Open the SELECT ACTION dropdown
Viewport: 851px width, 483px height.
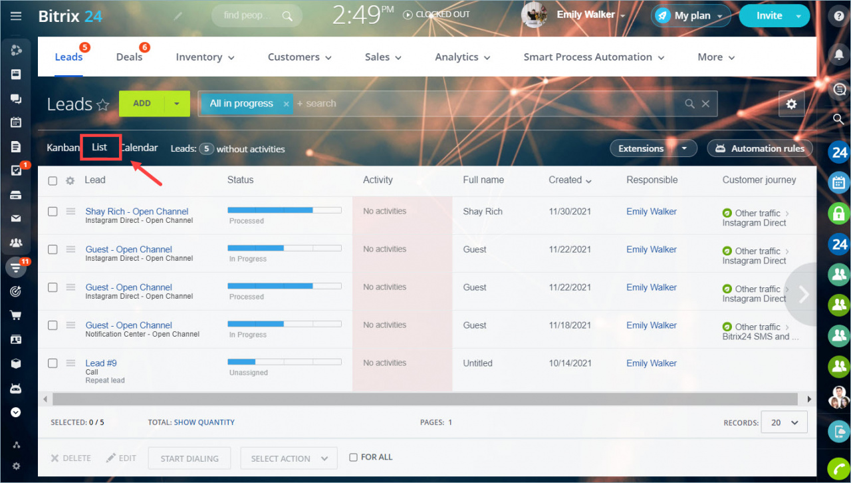pos(289,458)
